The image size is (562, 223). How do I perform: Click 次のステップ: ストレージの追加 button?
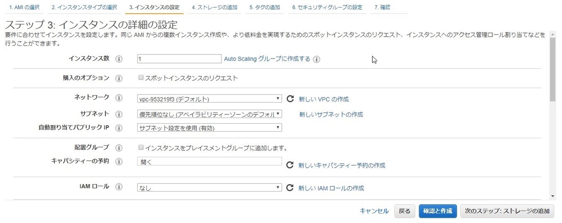[x=507, y=211]
